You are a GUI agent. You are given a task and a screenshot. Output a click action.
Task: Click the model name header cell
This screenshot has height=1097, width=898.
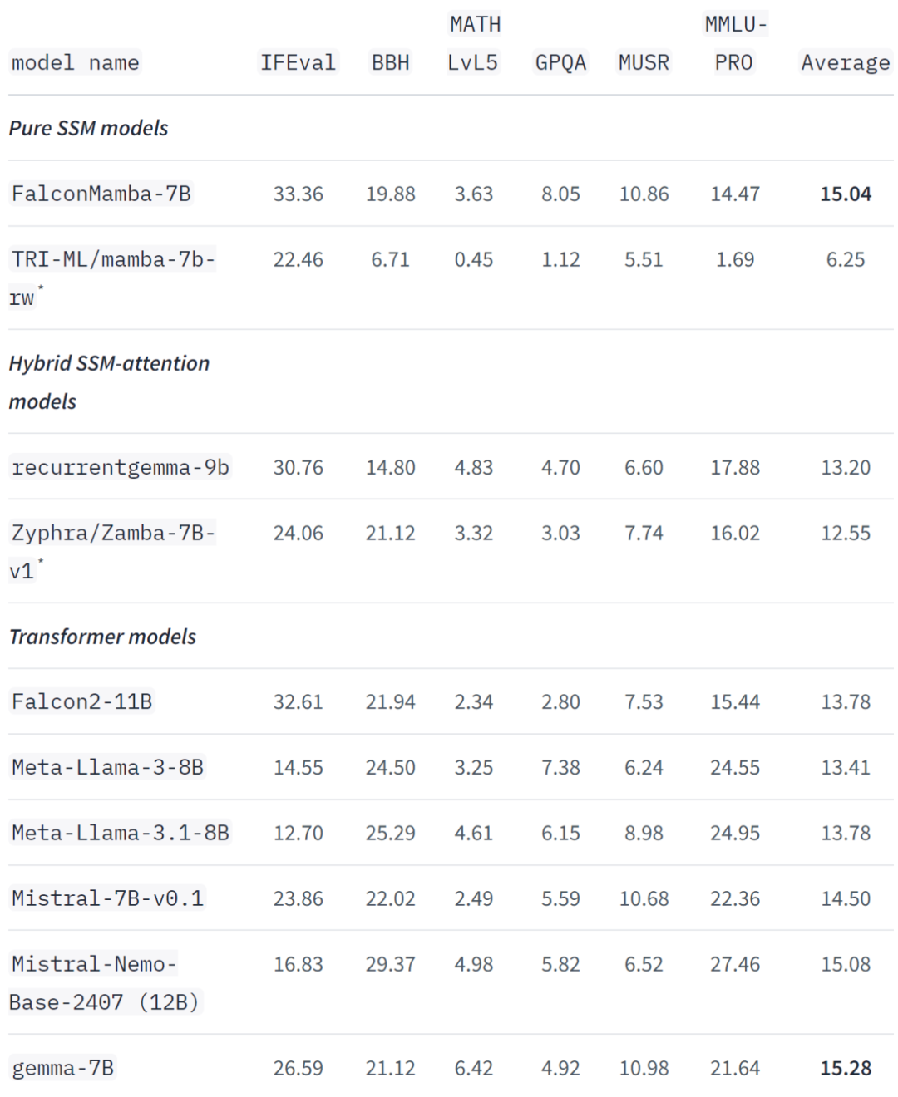pos(75,62)
